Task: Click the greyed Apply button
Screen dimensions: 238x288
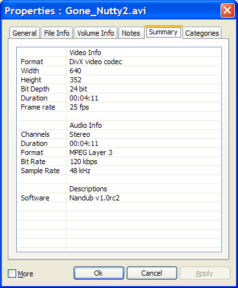Action: tap(205, 273)
